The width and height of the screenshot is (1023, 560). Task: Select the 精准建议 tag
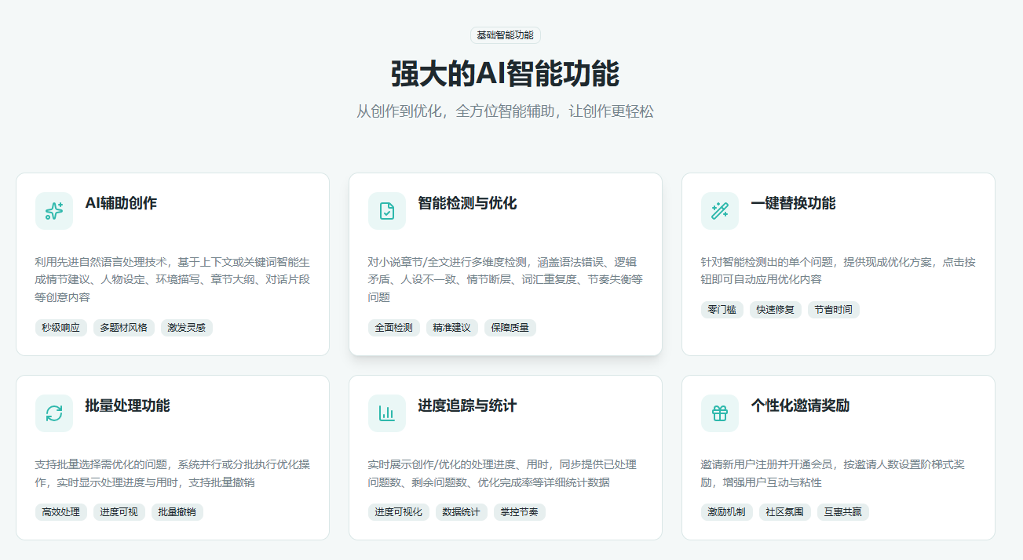[452, 327]
